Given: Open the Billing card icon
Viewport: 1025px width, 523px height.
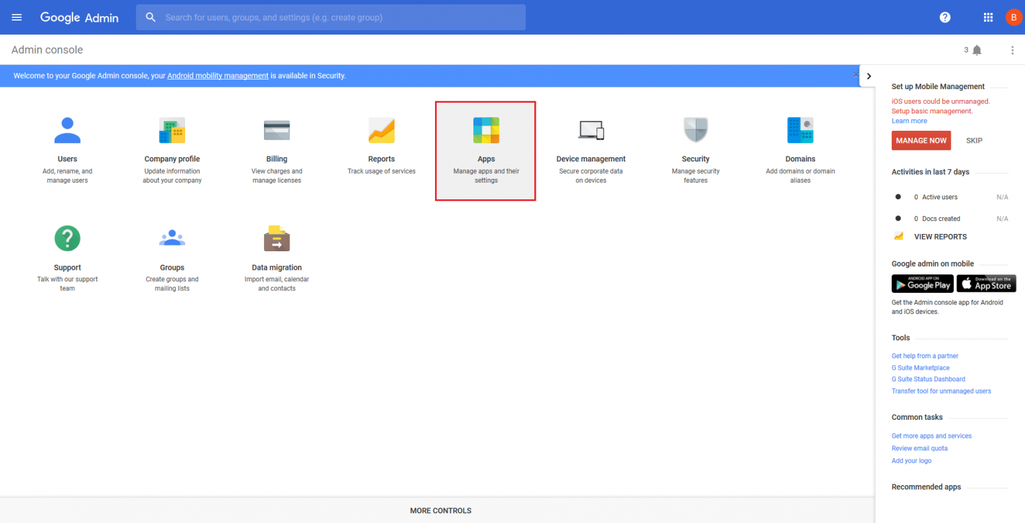Looking at the screenshot, I should pos(277,130).
